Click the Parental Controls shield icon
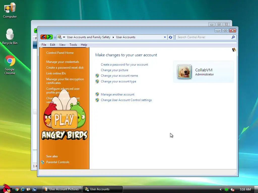 43,162
